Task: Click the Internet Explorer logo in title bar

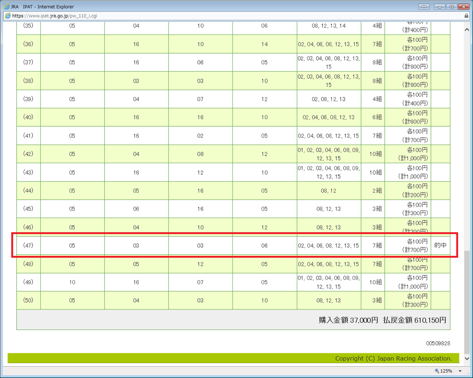Action: [x=7, y=7]
